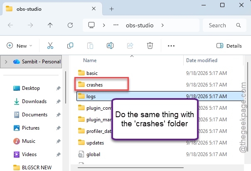Unpin Downloads using its pin icon
This screenshot has height=171, width=251.
click(x=59, y=101)
